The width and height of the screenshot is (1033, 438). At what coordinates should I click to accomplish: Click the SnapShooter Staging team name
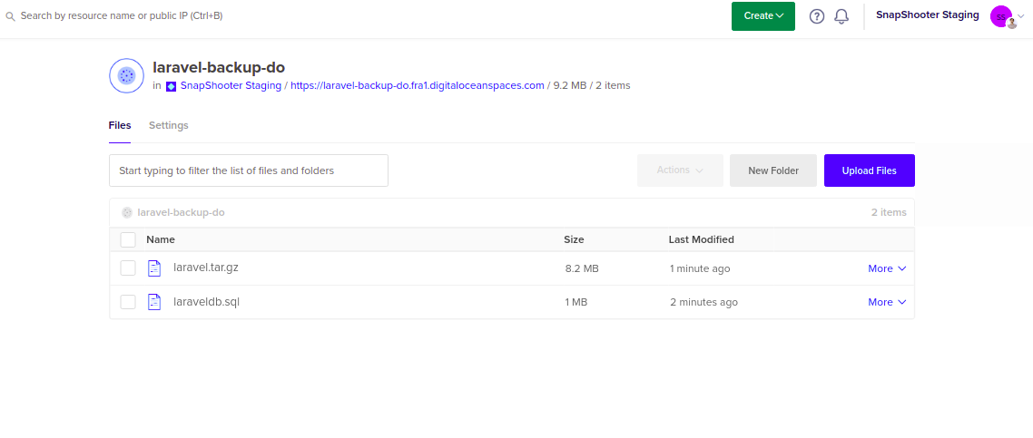pyautogui.click(x=927, y=15)
